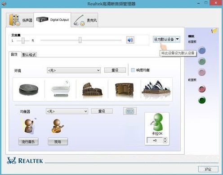Click the pink rear panel jack

pyautogui.click(x=202, y=72)
